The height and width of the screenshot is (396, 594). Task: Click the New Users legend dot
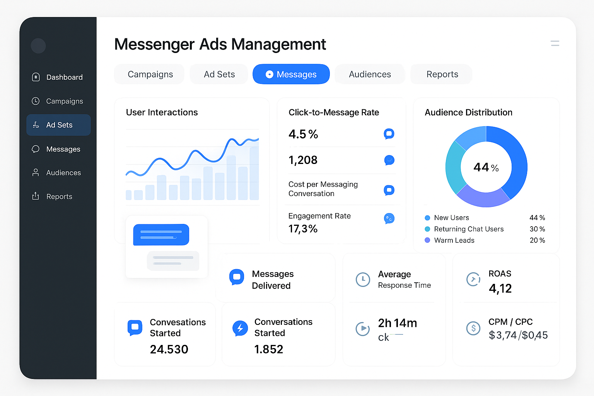427,218
